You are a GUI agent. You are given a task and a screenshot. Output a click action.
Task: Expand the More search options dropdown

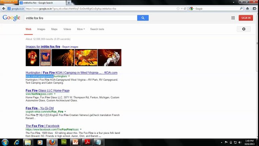pos(81,29)
